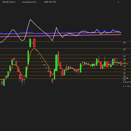Click the first green candle at far left
The image size is (131, 131).
(4, 83)
